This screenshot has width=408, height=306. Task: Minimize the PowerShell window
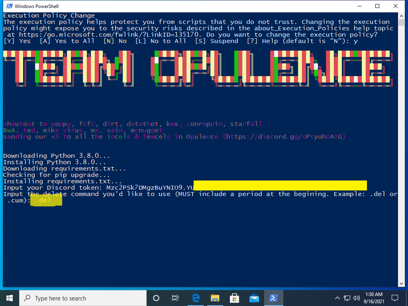tap(359, 6)
